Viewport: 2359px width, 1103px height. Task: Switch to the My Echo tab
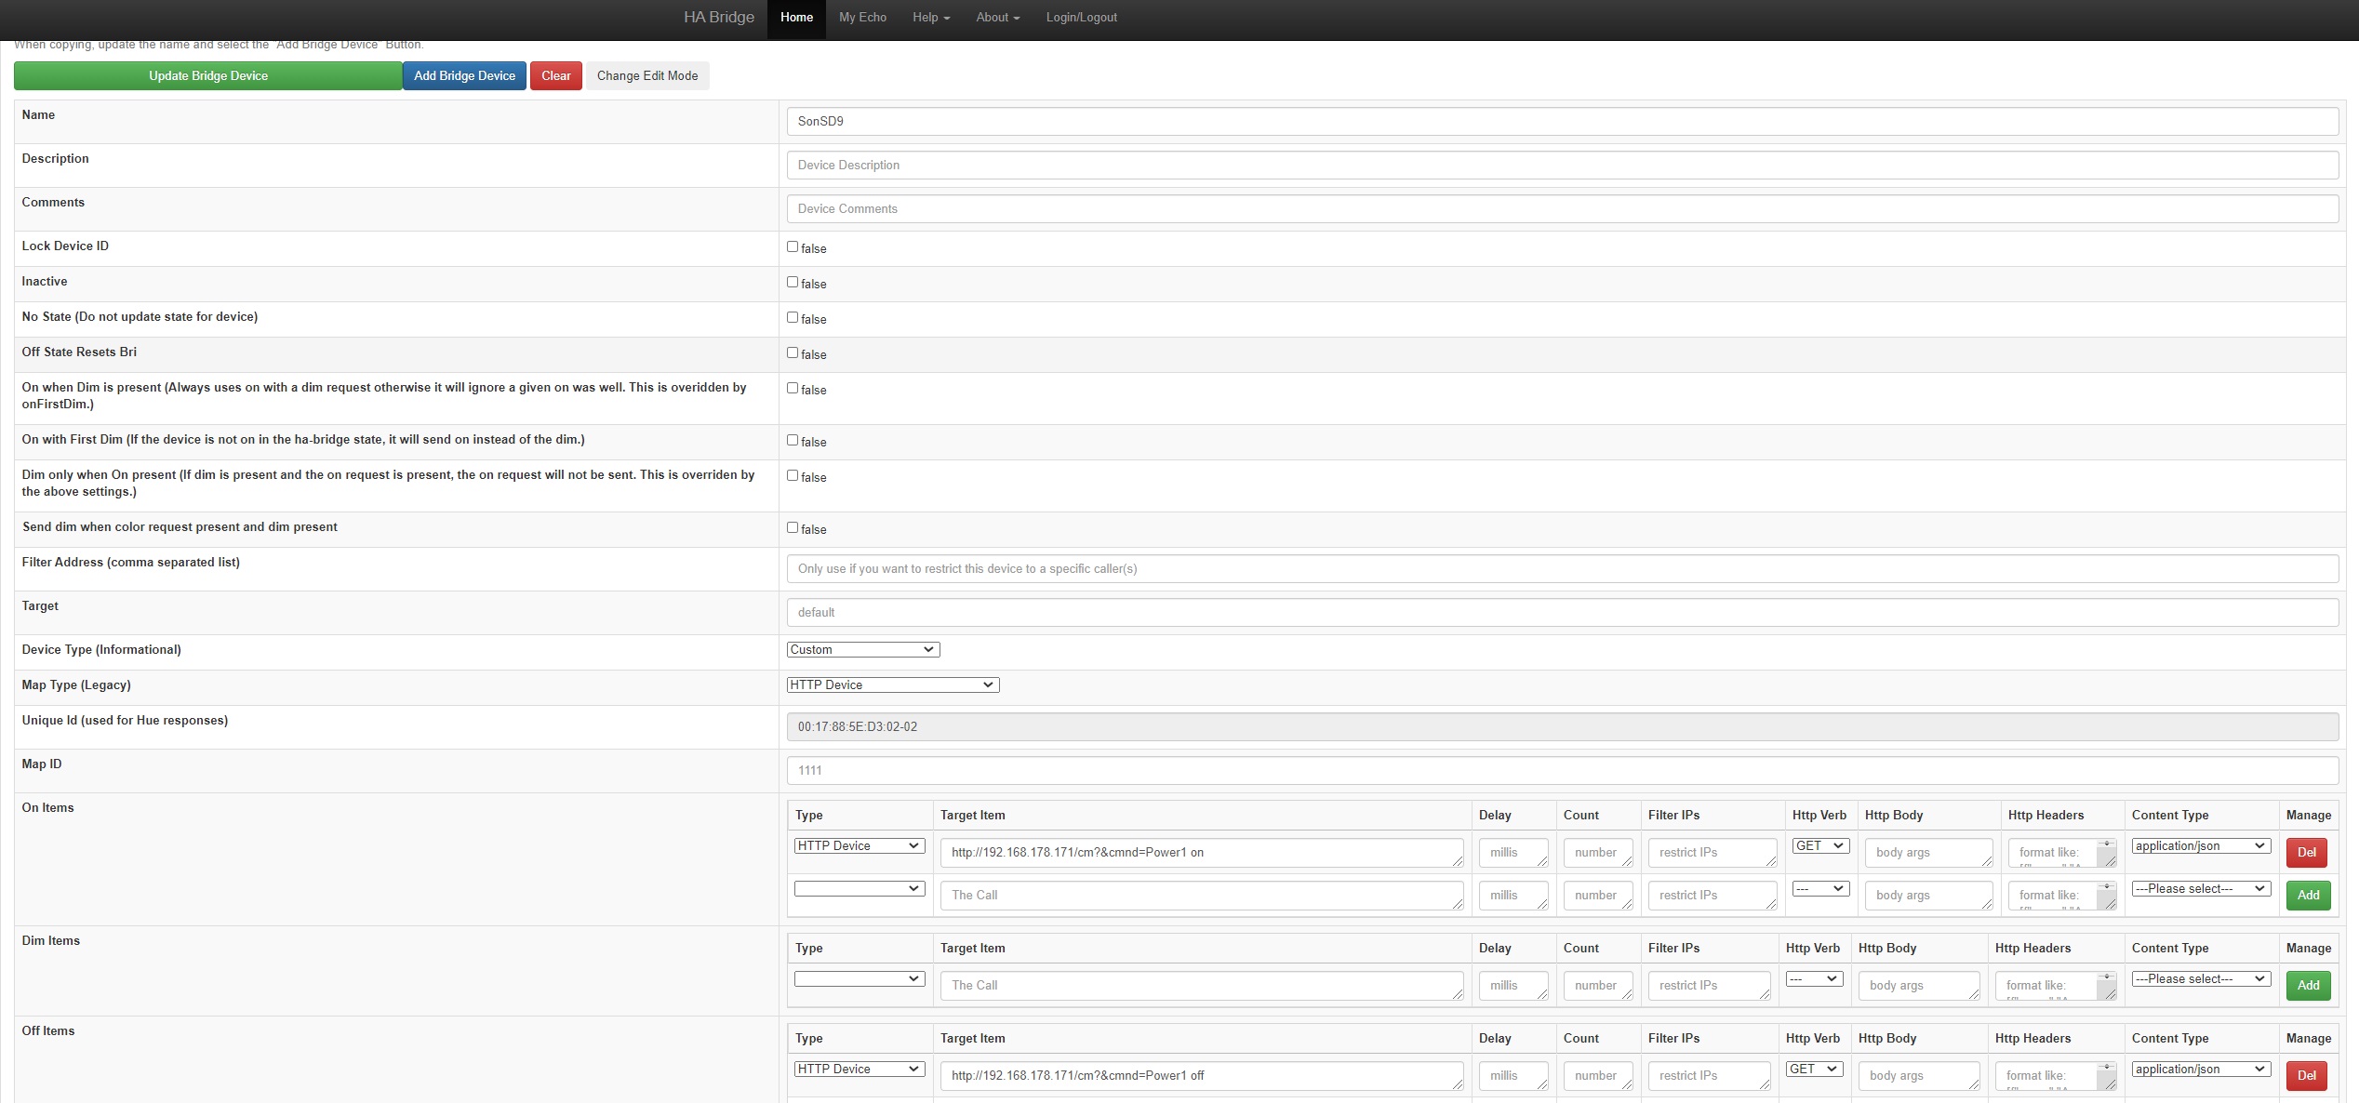pos(861,18)
